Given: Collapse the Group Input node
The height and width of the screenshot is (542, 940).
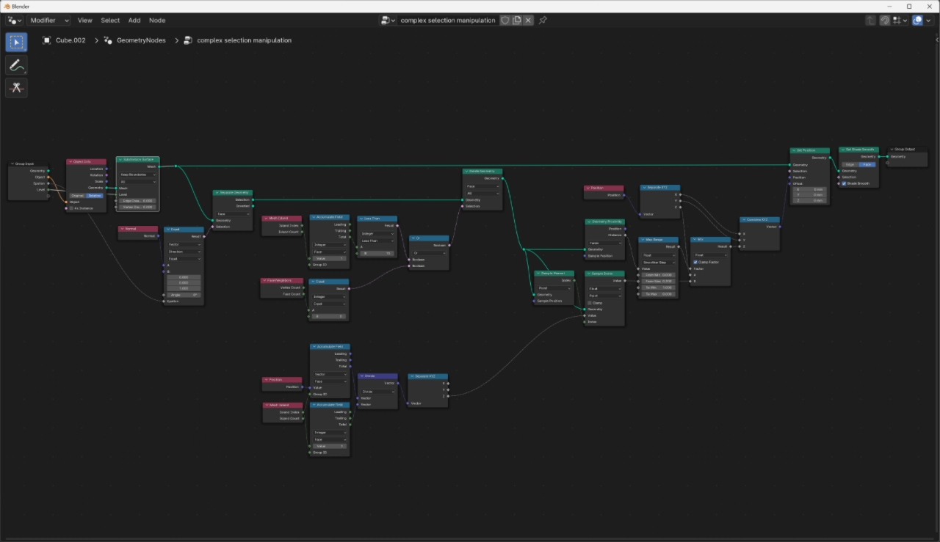Looking at the screenshot, I should [12, 164].
